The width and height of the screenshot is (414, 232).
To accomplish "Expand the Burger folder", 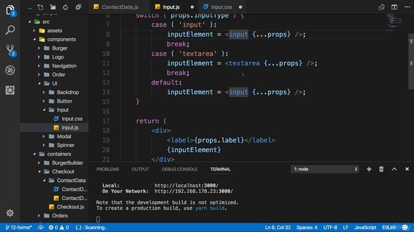I will [60, 48].
